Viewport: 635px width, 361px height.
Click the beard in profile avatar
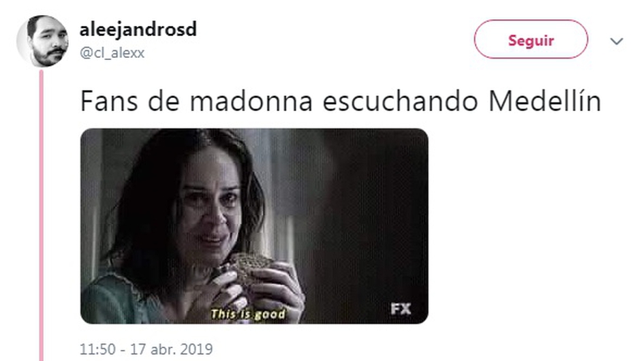click(48, 58)
